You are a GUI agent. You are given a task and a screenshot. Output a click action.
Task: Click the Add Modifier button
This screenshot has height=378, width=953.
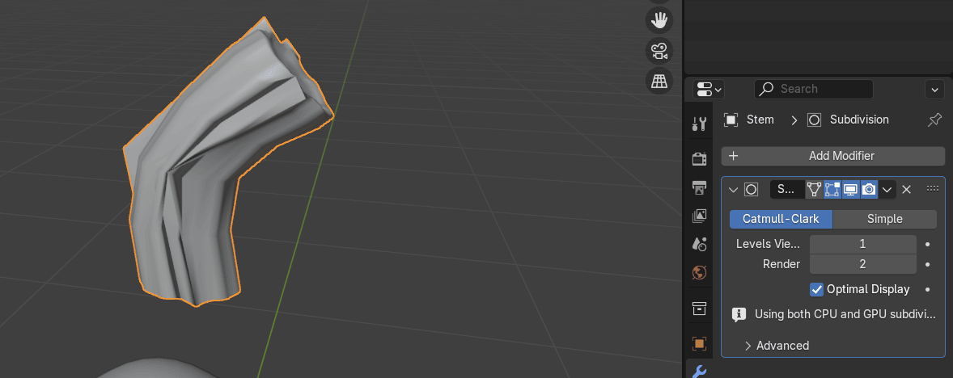(832, 156)
